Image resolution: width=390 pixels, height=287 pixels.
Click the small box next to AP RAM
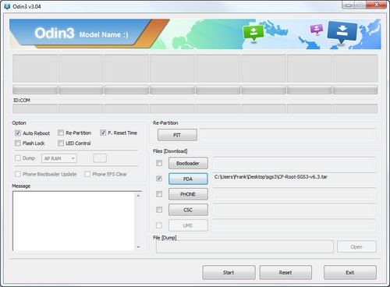click(100, 158)
